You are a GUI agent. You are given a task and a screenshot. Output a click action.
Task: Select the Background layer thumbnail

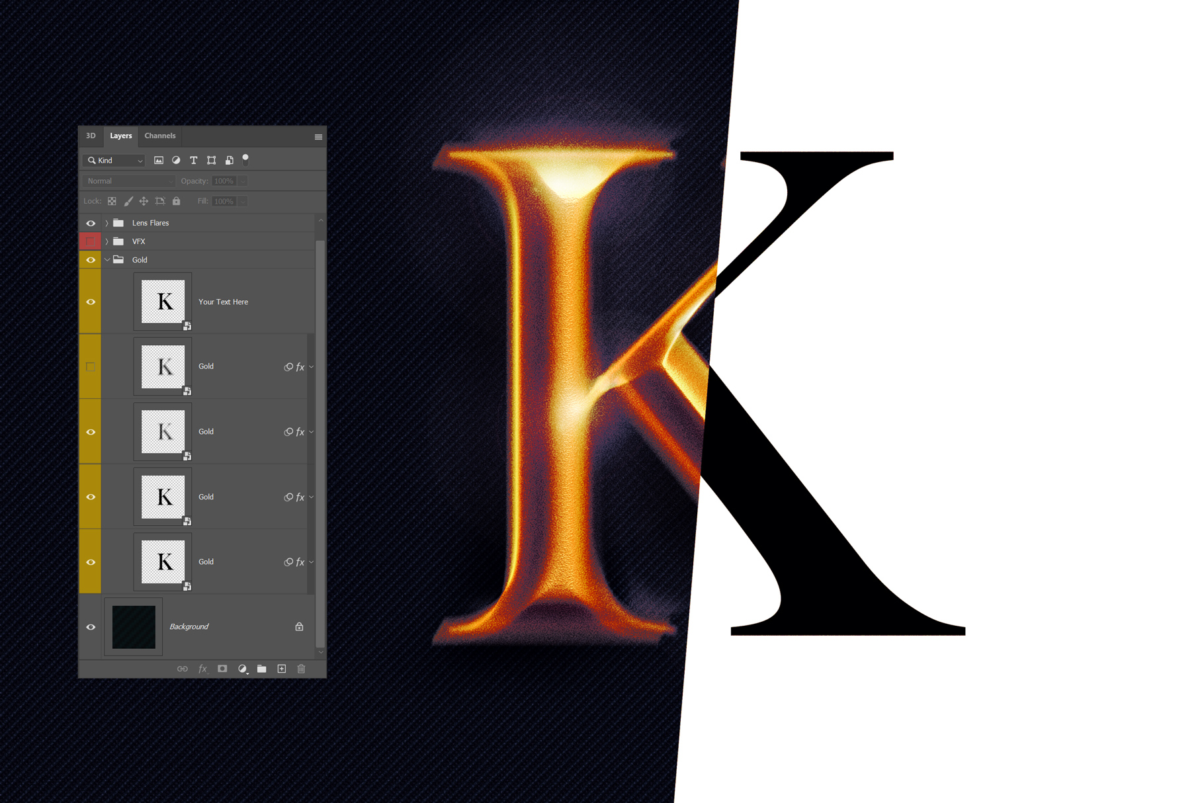coord(134,627)
